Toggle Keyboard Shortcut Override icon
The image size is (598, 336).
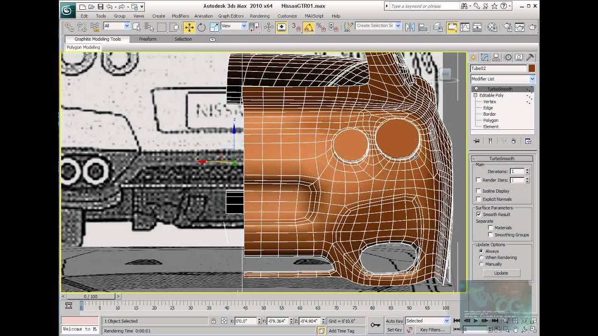(281, 27)
